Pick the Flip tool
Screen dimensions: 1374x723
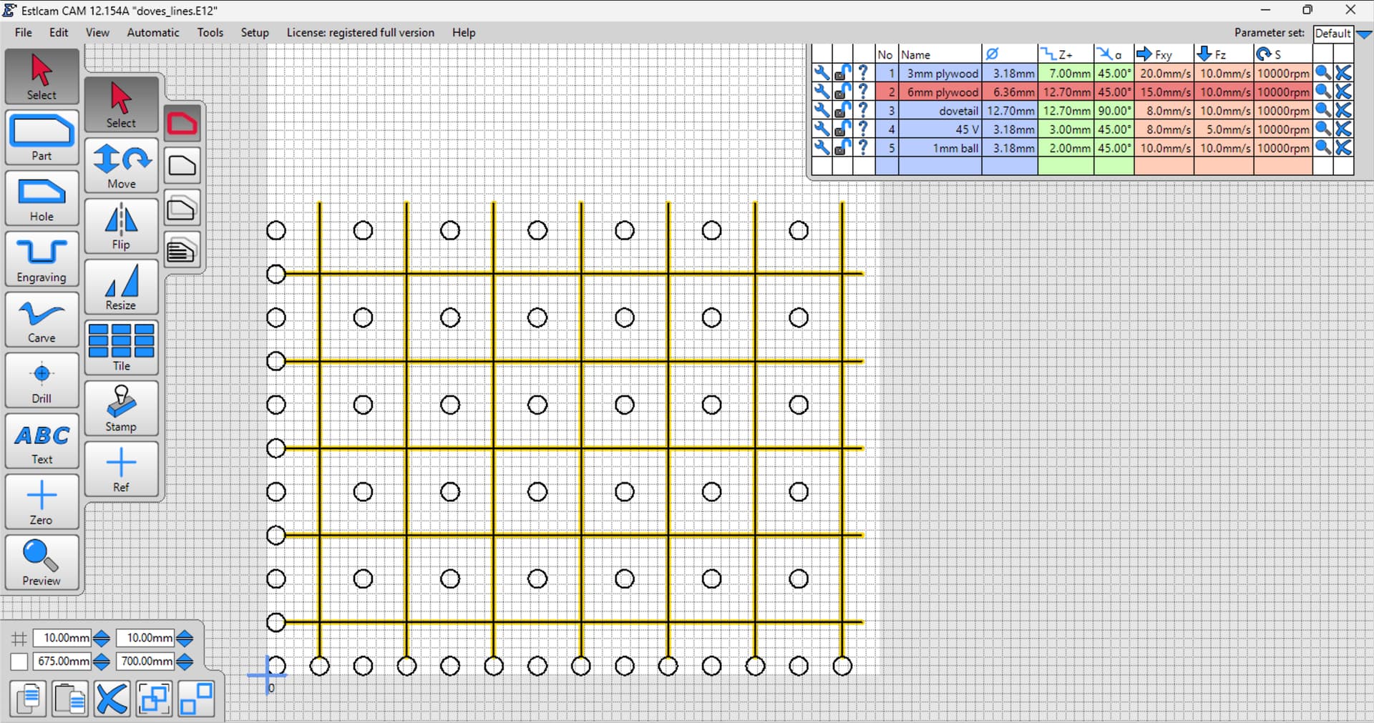(x=121, y=226)
